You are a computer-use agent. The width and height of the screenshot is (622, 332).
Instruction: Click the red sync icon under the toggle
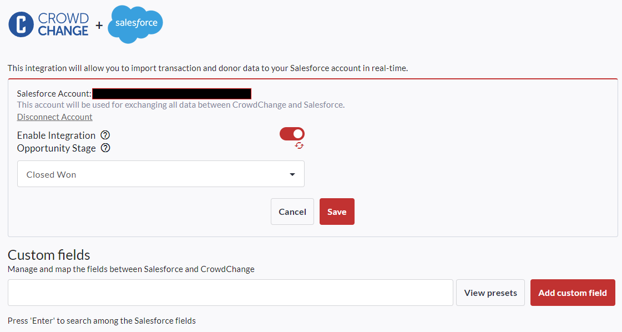[x=300, y=145]
